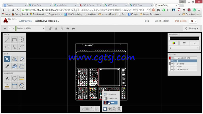Viewport: 203px width, 114px height.
Task: Click the Zoom window magnifier
Action: tap(119, 109)
